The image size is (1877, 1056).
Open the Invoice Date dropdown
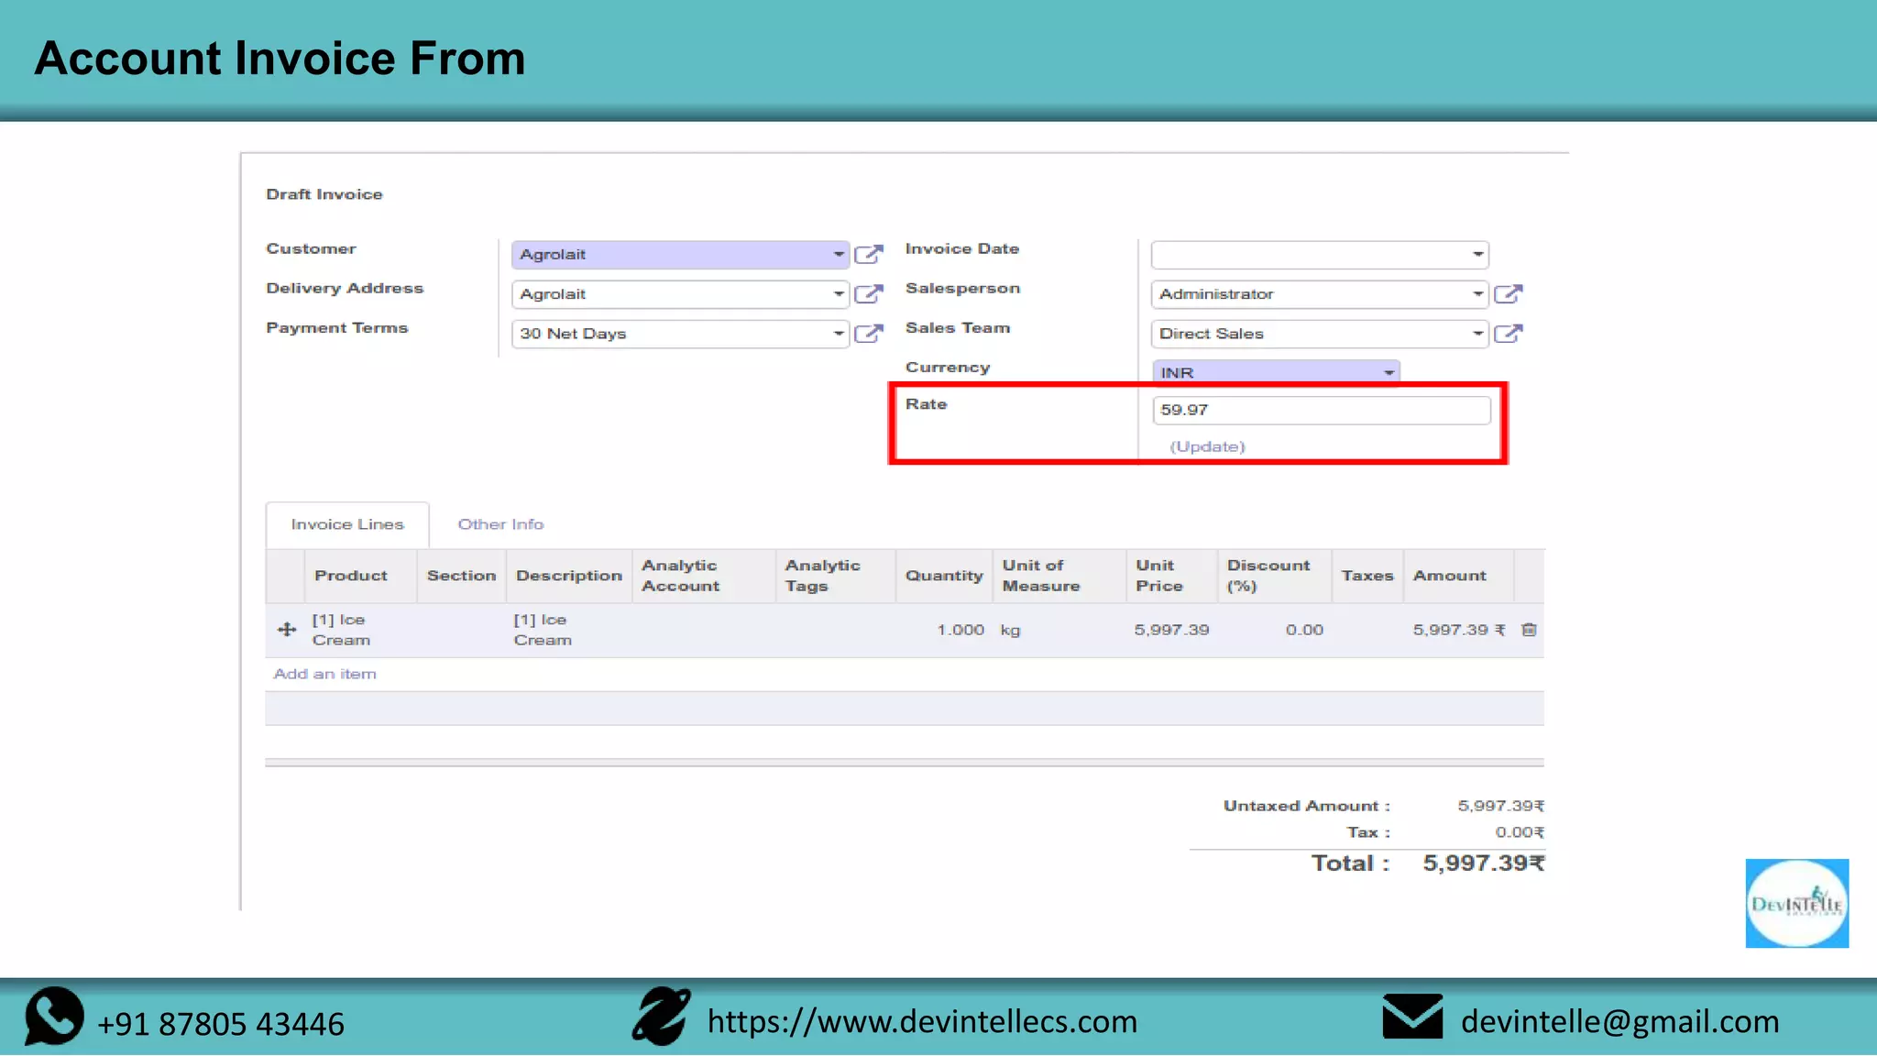1477,254
